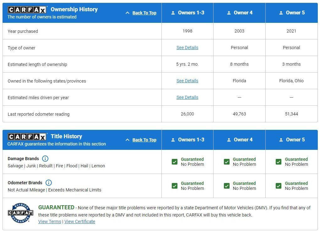Click Damage Brands green checkmark for Owners 1-3
Image resolution: width=320 pixels, height=234 pixels.
(x=175, y=162)
